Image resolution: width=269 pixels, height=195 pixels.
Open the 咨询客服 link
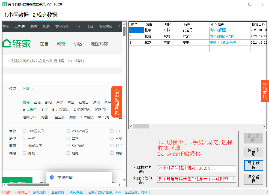(x=76, y=192)
